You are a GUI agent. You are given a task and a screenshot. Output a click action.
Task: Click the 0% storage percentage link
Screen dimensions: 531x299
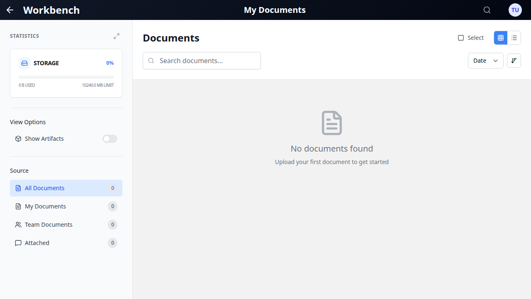coord(110,63)
